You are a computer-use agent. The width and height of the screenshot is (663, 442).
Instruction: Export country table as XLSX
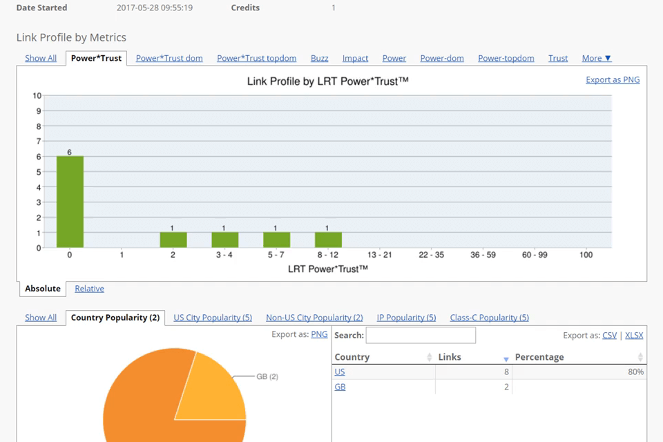[x=634, y=335]
